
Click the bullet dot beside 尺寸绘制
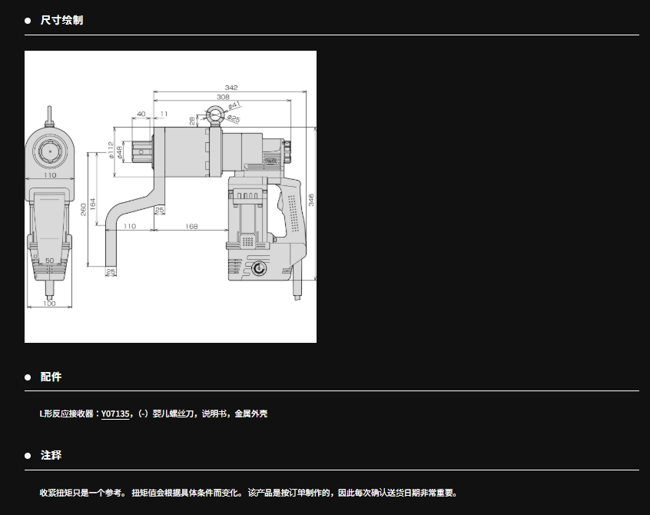pos(28,21)
